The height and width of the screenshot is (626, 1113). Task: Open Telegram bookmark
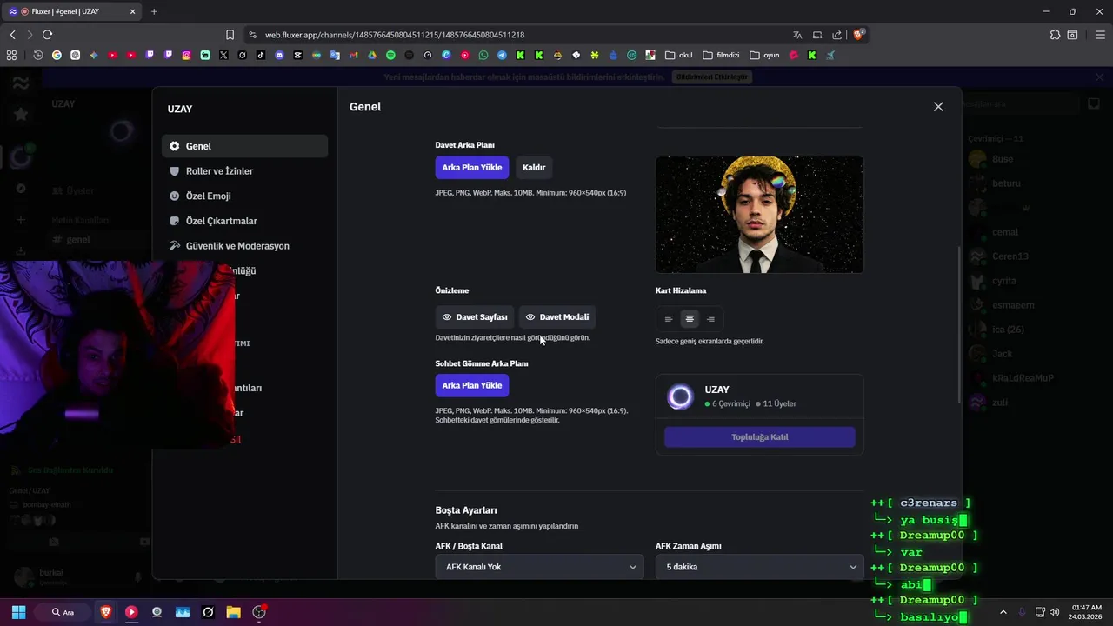point(502,55)
